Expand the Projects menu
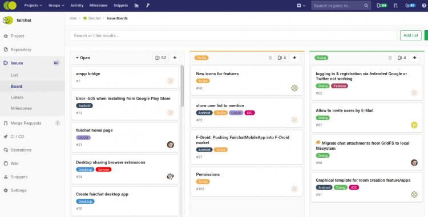428x217 pixels. 33,6
